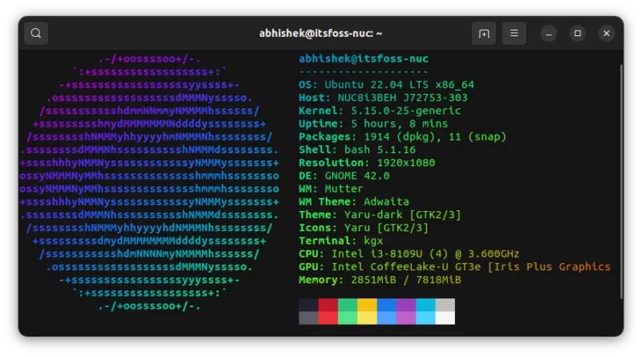Close the terminal window
The width and height of the screenshot is (642, 357).
click(x=607, y=34)
